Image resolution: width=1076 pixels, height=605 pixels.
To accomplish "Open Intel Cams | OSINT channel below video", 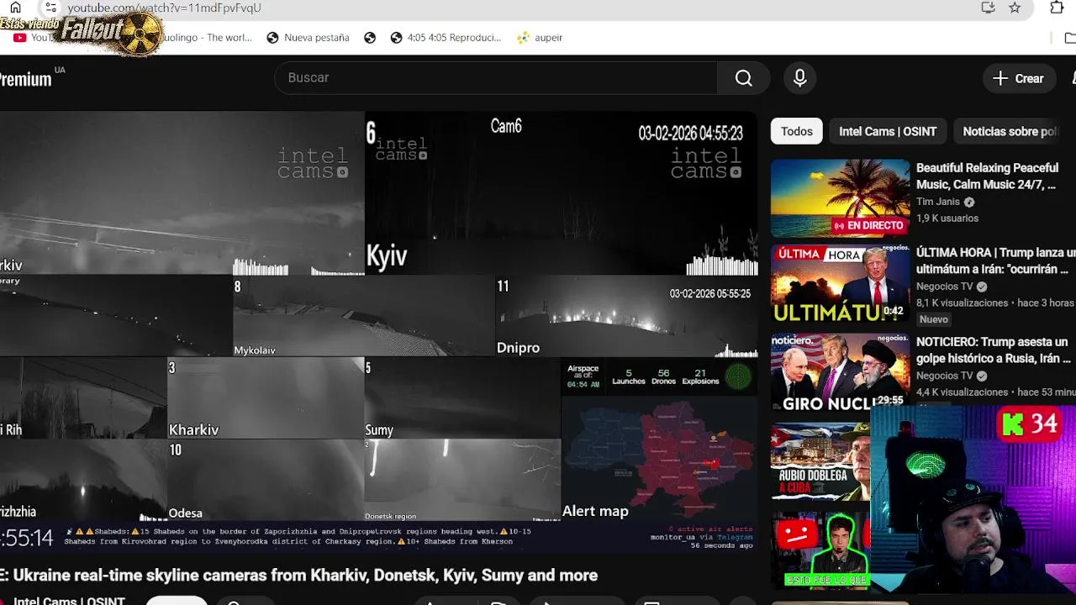I will [x=69, y=601].
